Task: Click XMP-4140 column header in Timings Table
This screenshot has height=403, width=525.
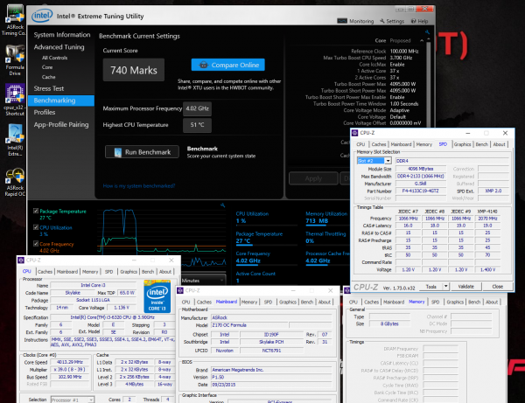Action: pos(487,212)
